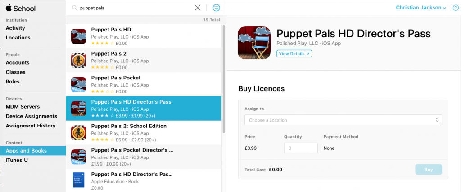This screenshot has height=192, width=461.
Task: Click the £3.99 price value in Buy Licences
Action: 250,148
